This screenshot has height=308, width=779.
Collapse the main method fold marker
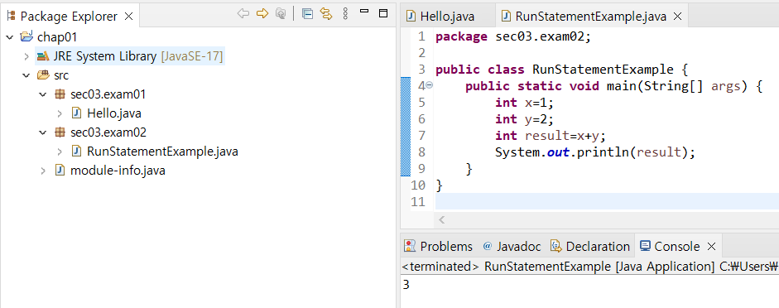[430, 85]
